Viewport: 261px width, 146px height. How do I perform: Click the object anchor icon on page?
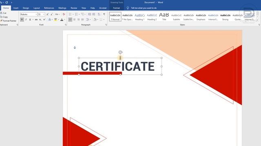point(75,47)
